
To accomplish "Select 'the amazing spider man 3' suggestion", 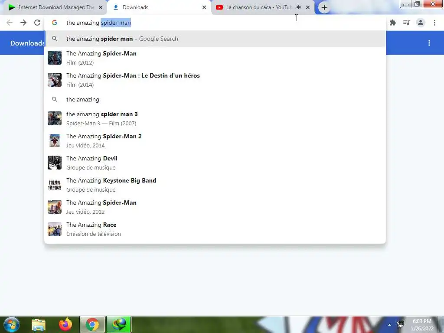I will point(215,118).
